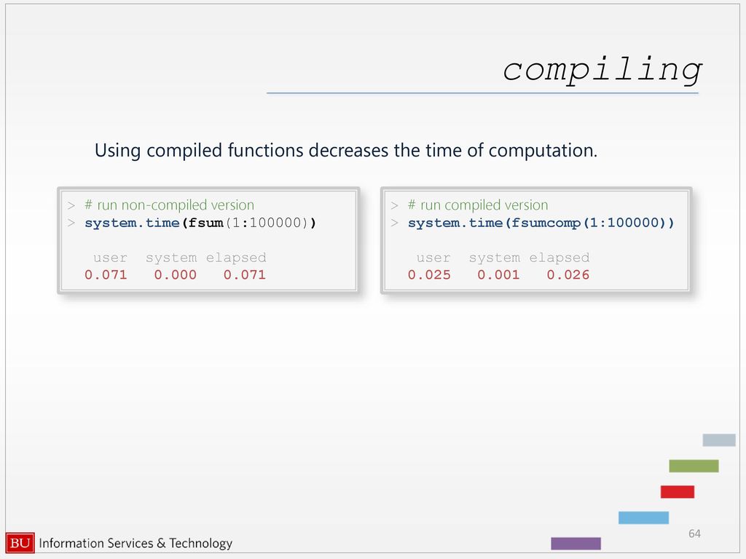Click system.time(fsum(1:100000)) code line
The width and height of the screenshot is (746, 559).
(x=200, y=223)
